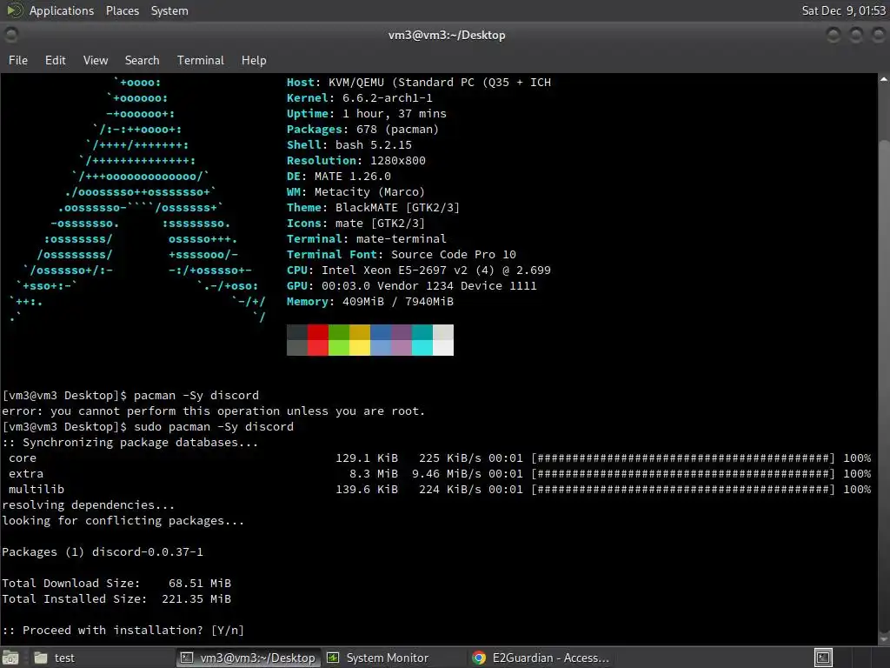Image resolution: width=890 pixels, height=668 pixels.
Task: Click the scrollbar up arrow
Action: point(884,79)
